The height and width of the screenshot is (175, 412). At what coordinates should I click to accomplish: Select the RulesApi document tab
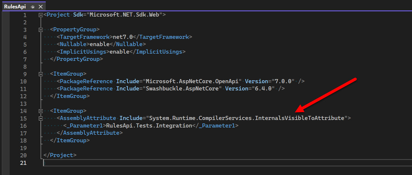[15, 6]
